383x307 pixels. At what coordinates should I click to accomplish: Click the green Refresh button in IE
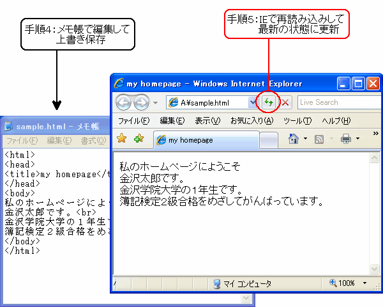pos(269,102)
